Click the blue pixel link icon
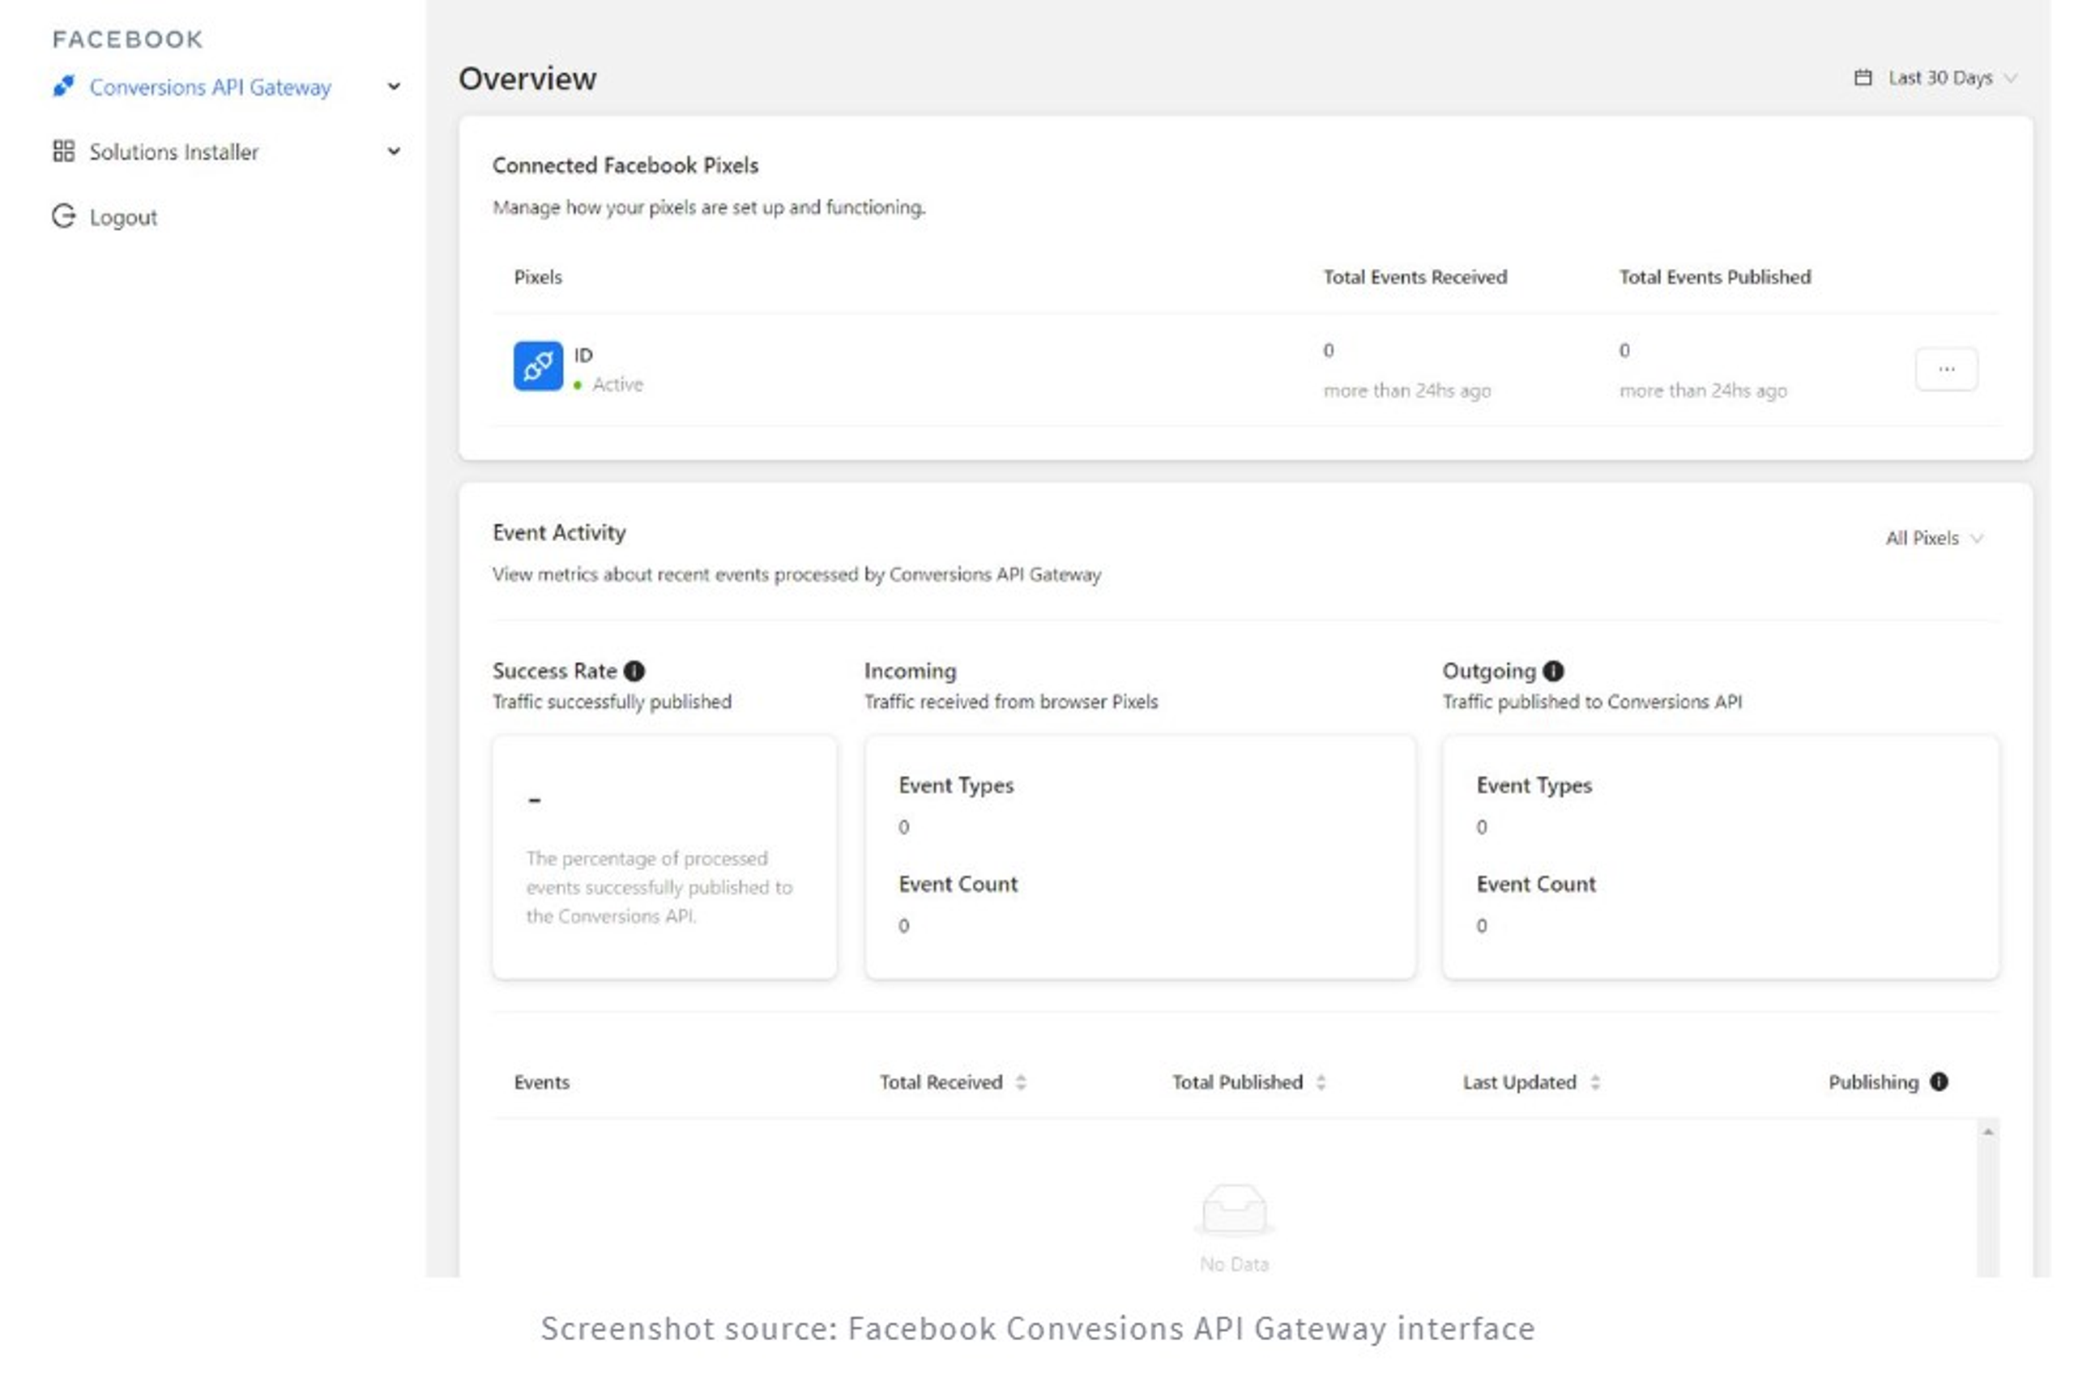This screenshot has width=2074, height=1374. point(537,366)
